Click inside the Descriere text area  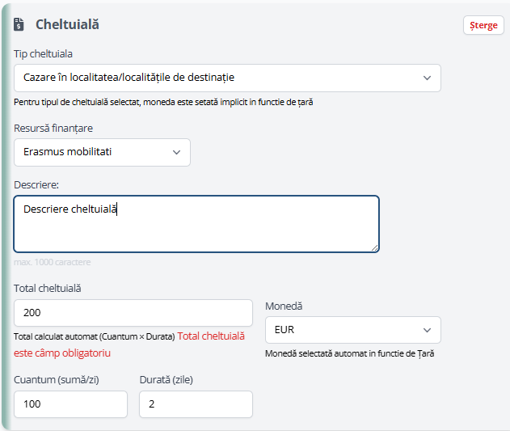pos(196,224)
